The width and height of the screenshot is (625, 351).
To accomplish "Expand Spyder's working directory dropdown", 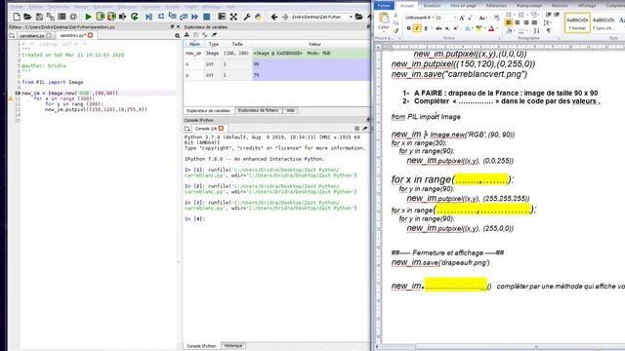I will click(x=351, y=17).
